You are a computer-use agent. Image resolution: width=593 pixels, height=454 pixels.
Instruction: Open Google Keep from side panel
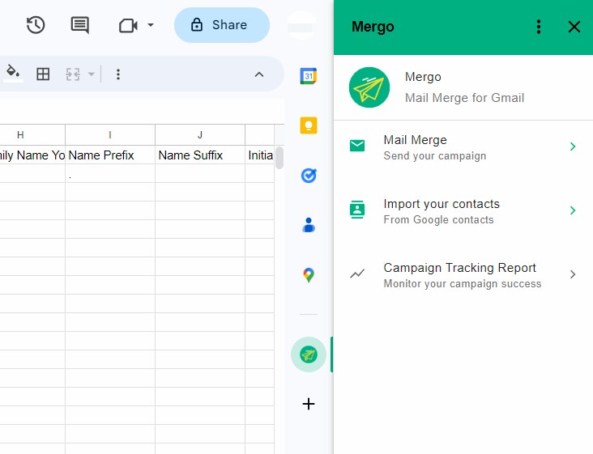tap(309, 125)
